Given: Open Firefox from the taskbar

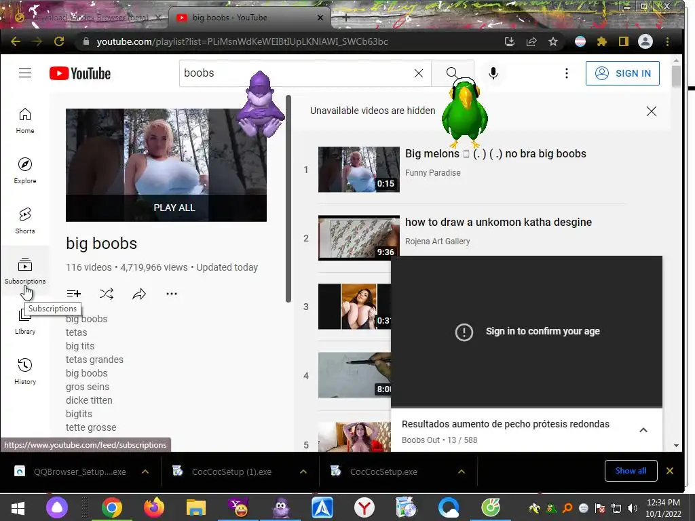Looking at the screenshot, I should coord(153,507).
